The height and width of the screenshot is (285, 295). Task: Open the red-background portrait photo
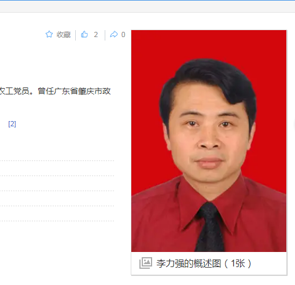209,141
